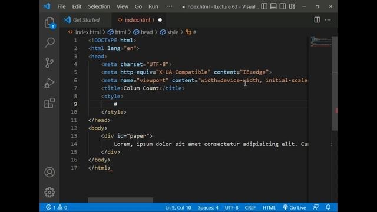Click head breadcrumb segment
Screen dimensions: 377x212
147,32
